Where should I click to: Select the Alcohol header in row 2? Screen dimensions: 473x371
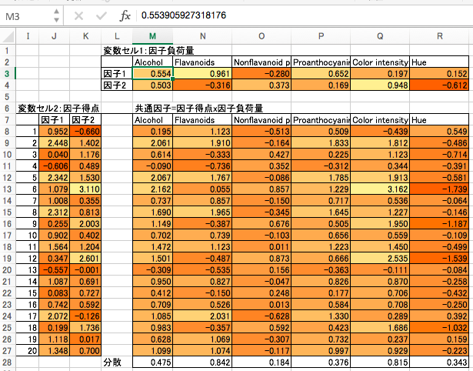(152, 62)
